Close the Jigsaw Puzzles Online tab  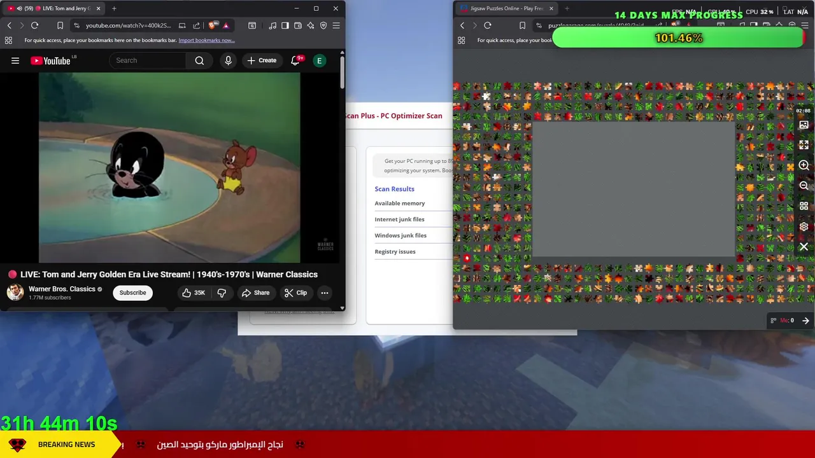pos(551,8)
